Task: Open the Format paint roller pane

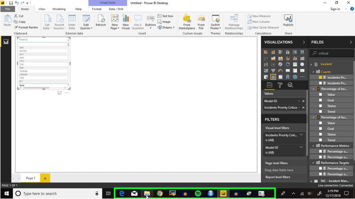Action: [280, 85]
